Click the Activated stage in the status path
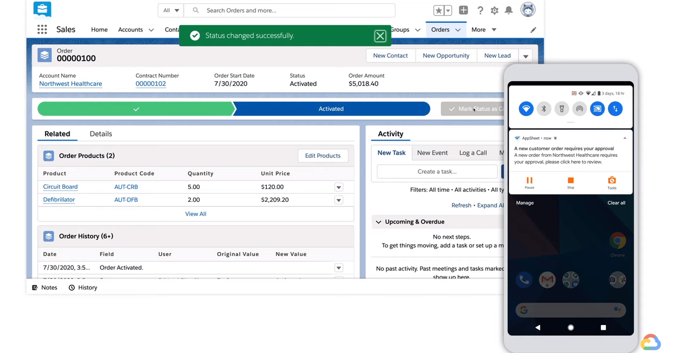This screenshot has height=353, width=674. coord(331,109)
